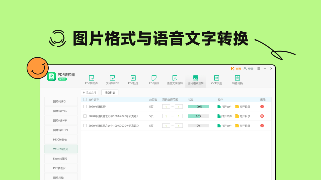
Task: Select the 文件转PDF tool icon
Action: point(112,80)
